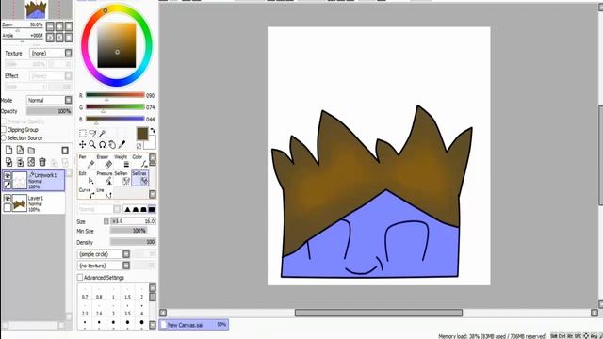Screen dimensions: 603x339
Task: Transfer layer contents down
Action: pos(8,162)
